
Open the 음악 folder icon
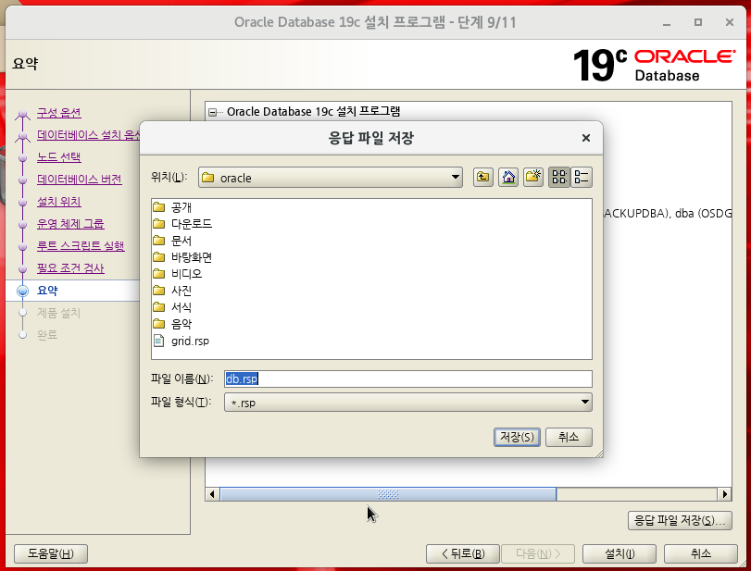coord(159,324)
